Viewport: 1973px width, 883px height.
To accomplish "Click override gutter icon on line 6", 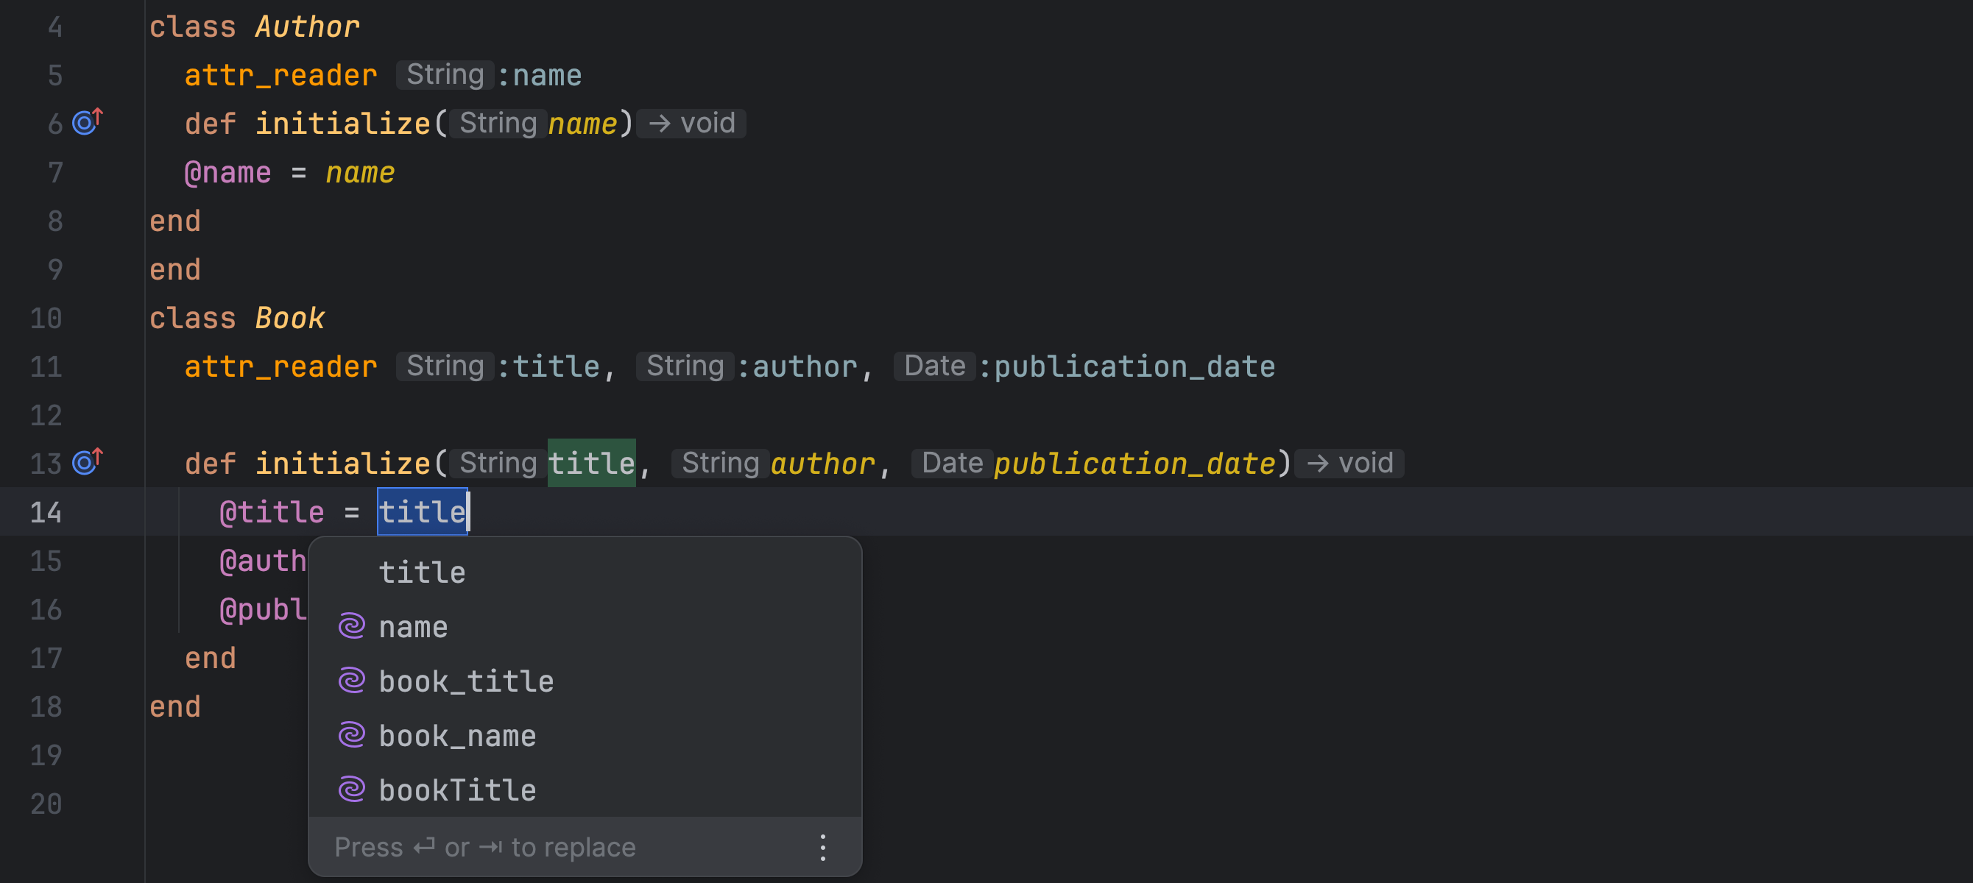I will 86,123.
